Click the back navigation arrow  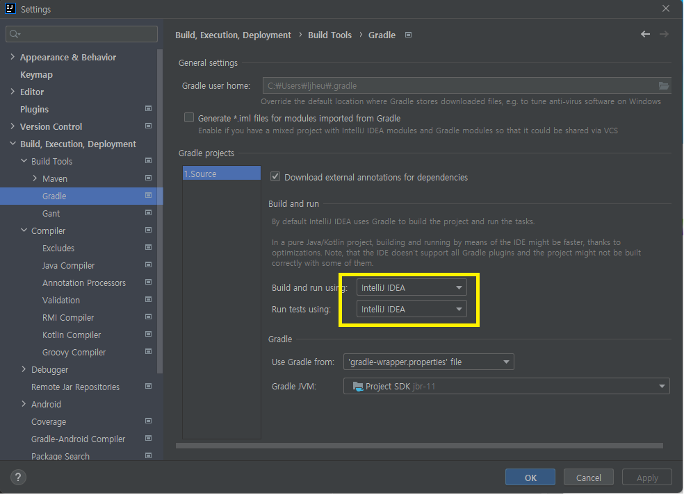point(645,34)
